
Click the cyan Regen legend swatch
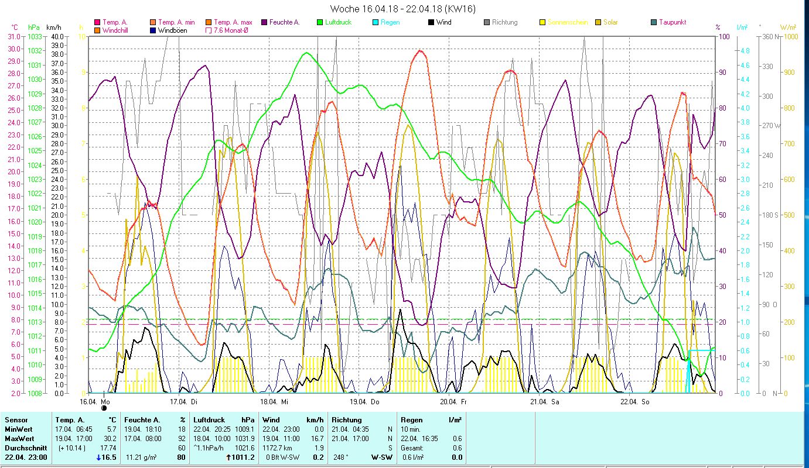[x=376, y=23]
